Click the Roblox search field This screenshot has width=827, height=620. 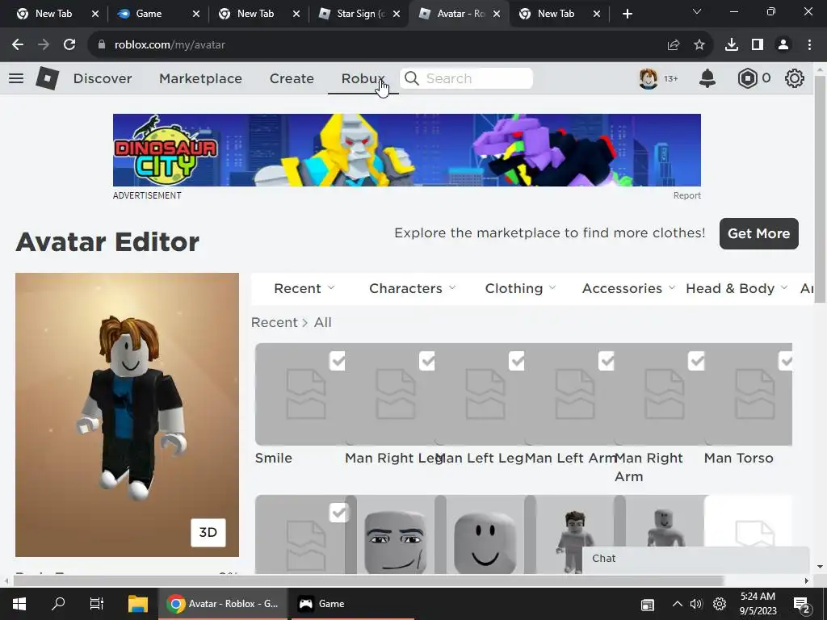coord(466,78)
